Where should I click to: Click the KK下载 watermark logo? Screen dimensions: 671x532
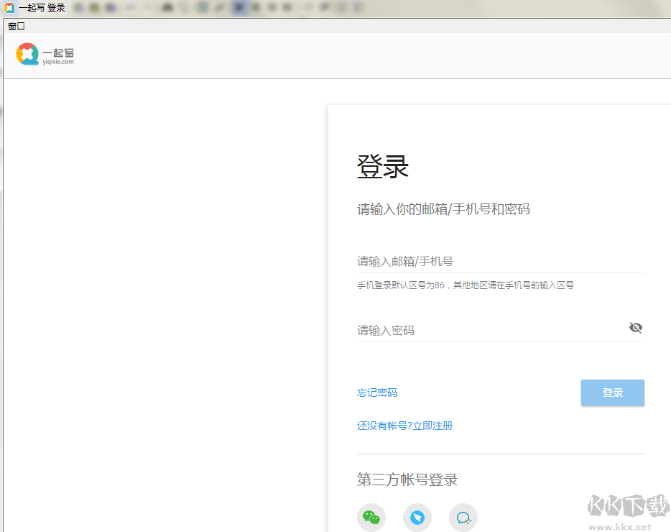(628, 507)
